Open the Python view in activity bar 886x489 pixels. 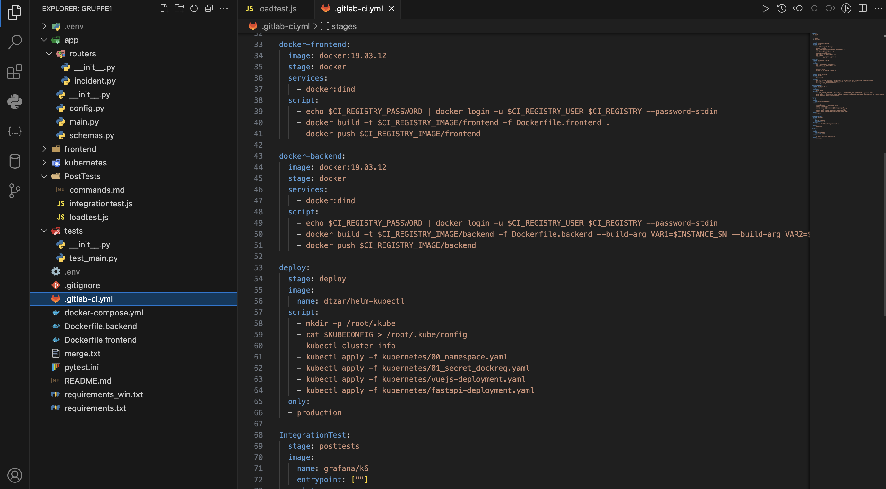tap(15, 101)
